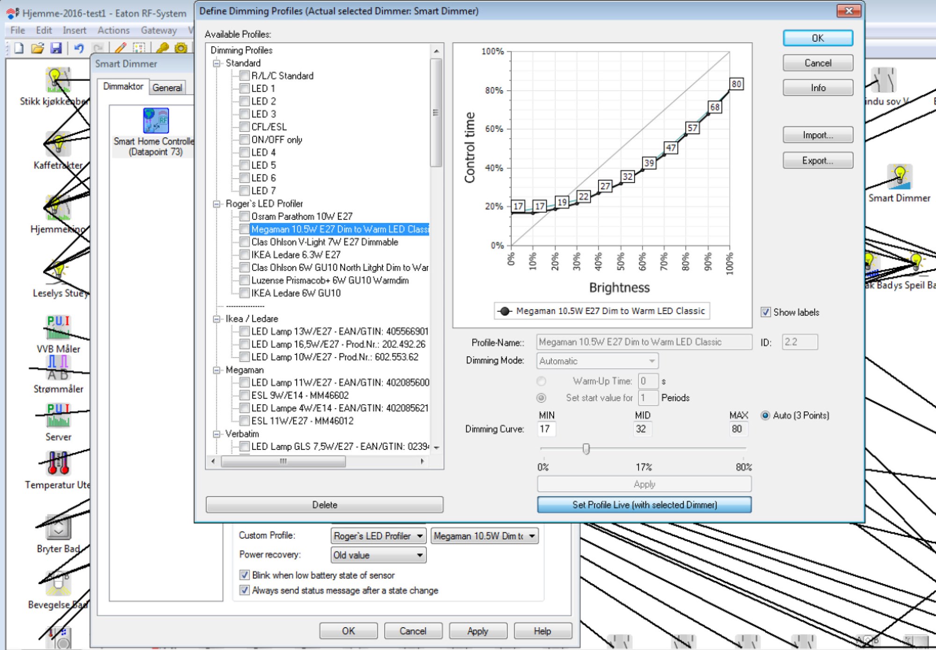This screenshot has height=650, width=936.
Task: Open the File menu
Action: [x=18, y=30]
